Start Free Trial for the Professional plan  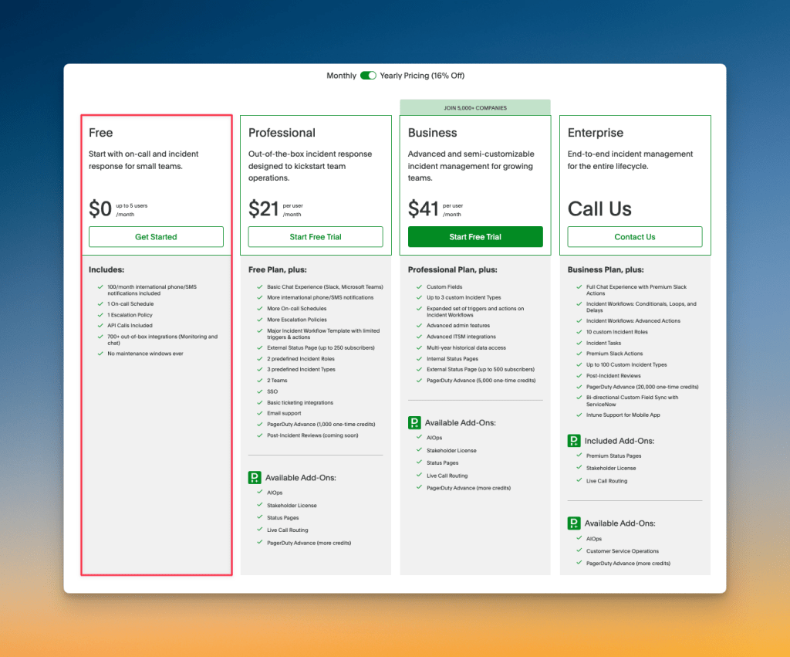pyautogui.click(x=316, y=237)
